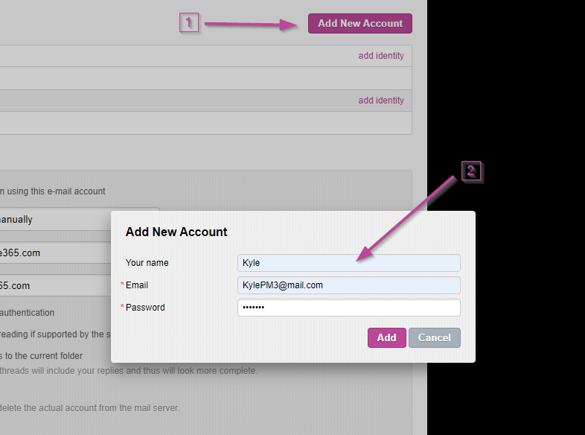This screenshot has height=435, width=585.
Task: Click the second add identity link
Action: coord(380,101)
